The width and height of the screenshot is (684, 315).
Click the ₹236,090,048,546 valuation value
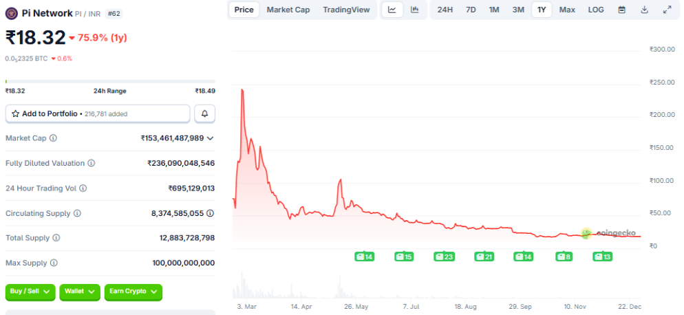click(x=181, y=163)
